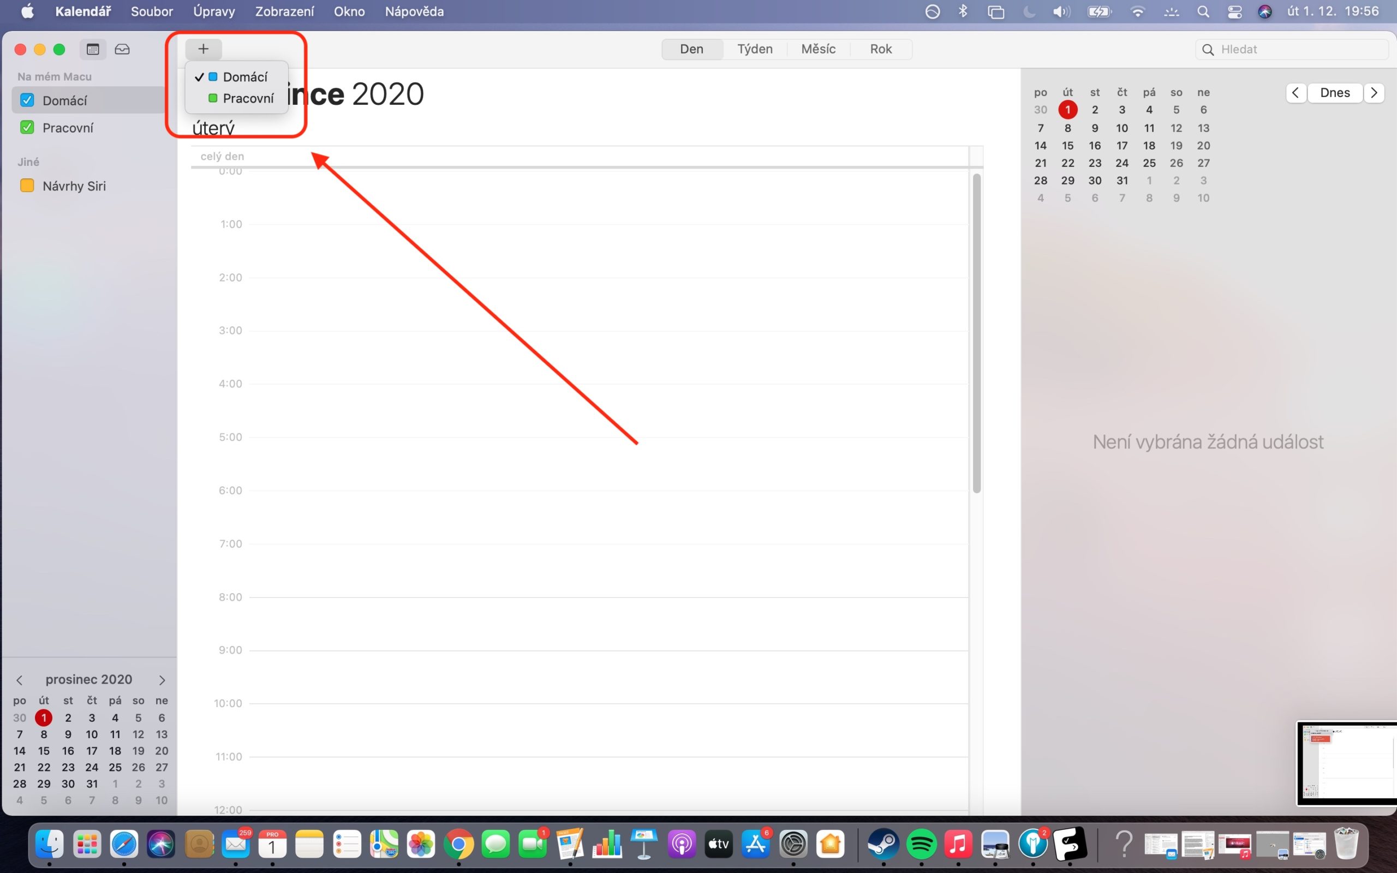Launch Launchpad from the Dock
This screenshot has width=1397, height=873.
87,845
